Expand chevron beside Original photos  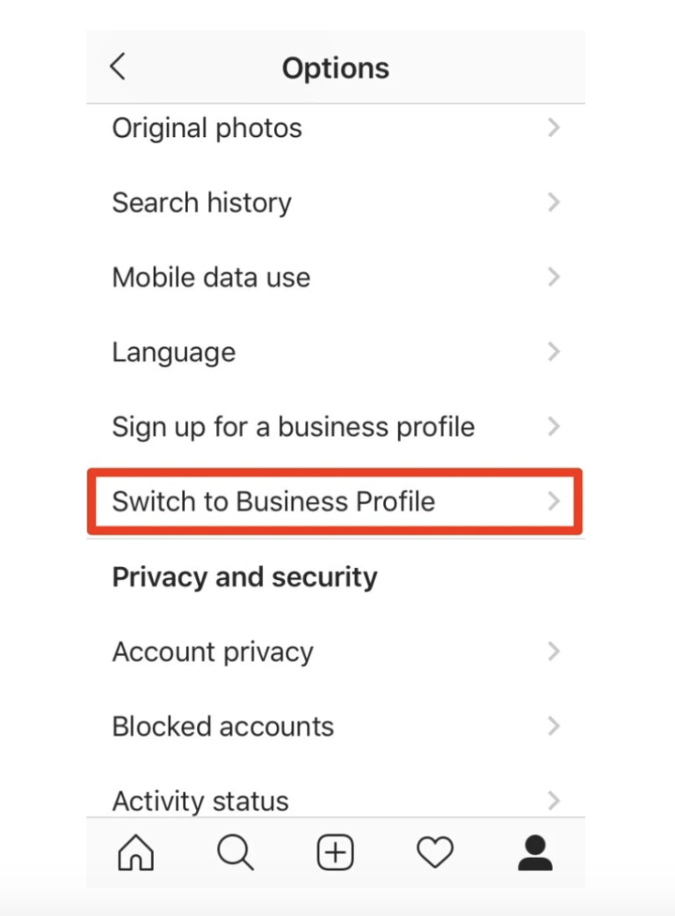click(554, 127)
